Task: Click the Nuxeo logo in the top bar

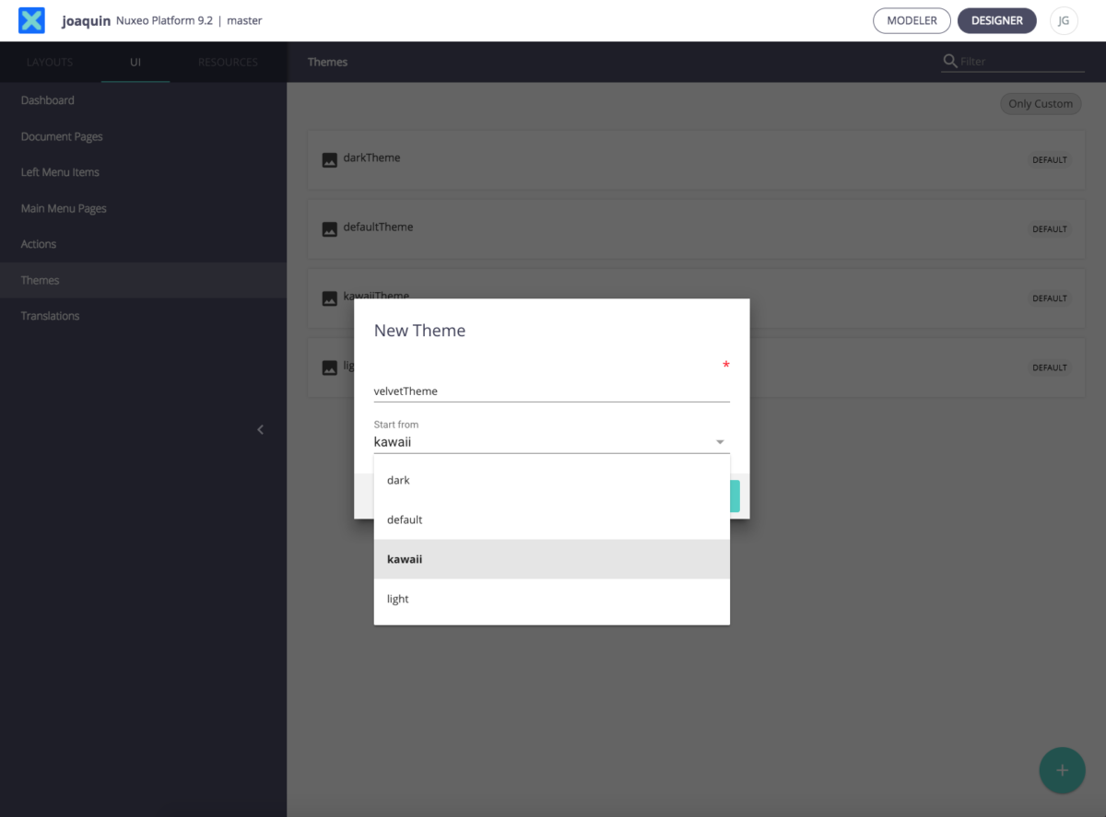Action: coord(30,19)
